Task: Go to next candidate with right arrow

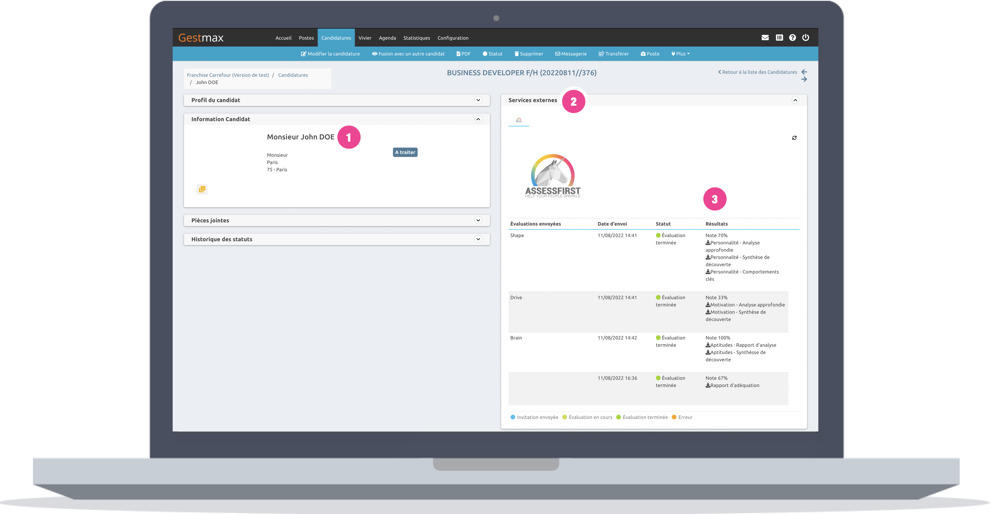Action: tap(804, 80)
